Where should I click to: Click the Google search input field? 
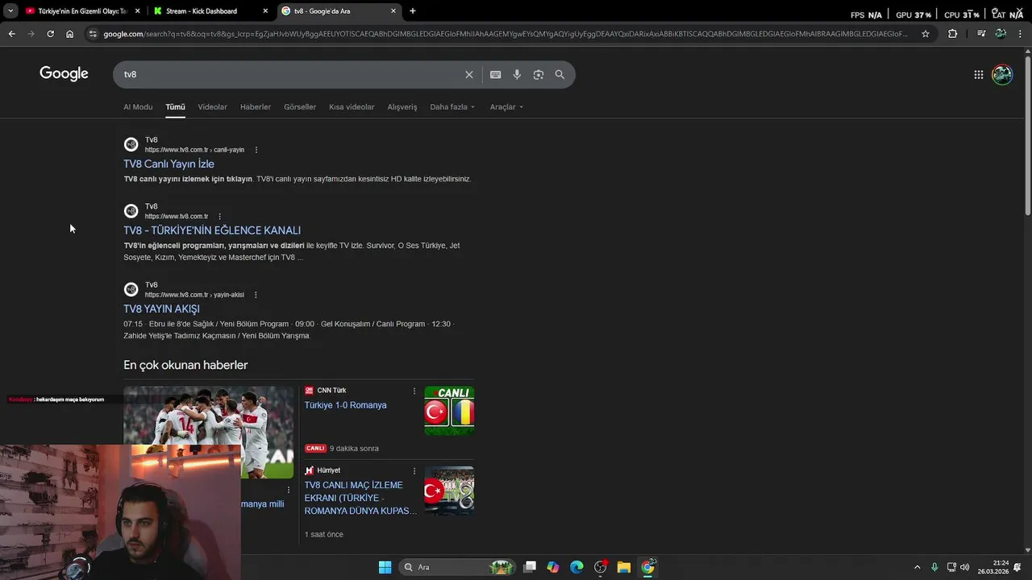click(x=290, y=74)
